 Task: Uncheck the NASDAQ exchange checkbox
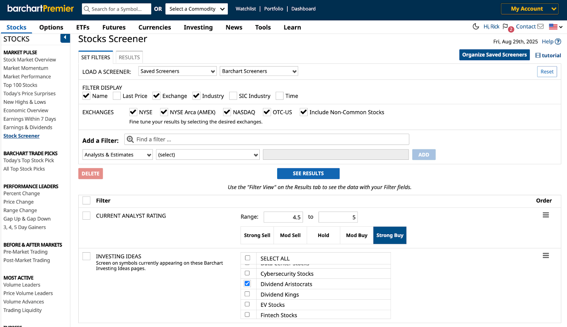pyautogui.click(x=227, y=112)
